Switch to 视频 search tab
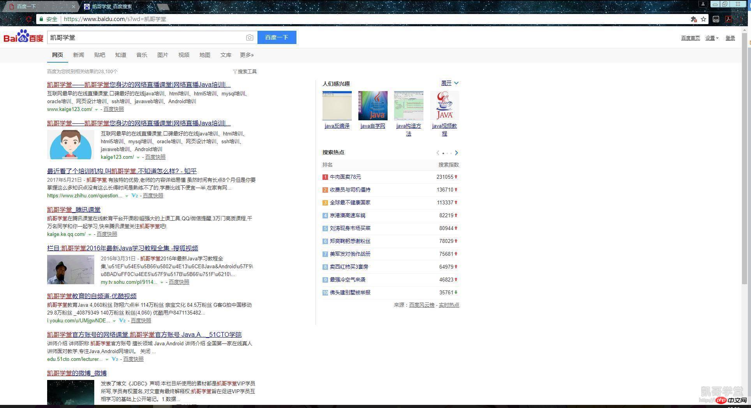This screenshot has width=751, height=408. coord(184,55)
